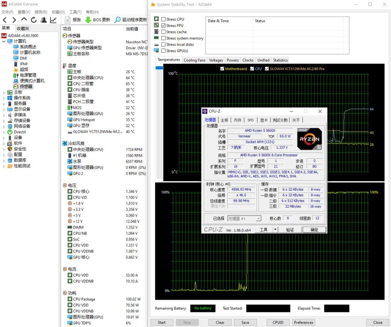Click the 收藏夹 favorites panel tab

(x=23, y=29)
